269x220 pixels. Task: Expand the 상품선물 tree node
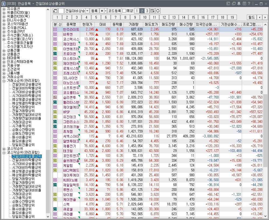point(4,50)
